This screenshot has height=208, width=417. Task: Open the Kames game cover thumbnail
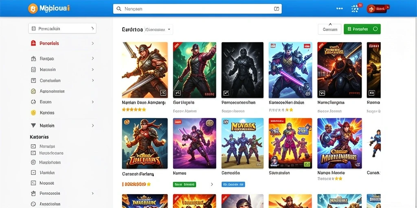194,143
